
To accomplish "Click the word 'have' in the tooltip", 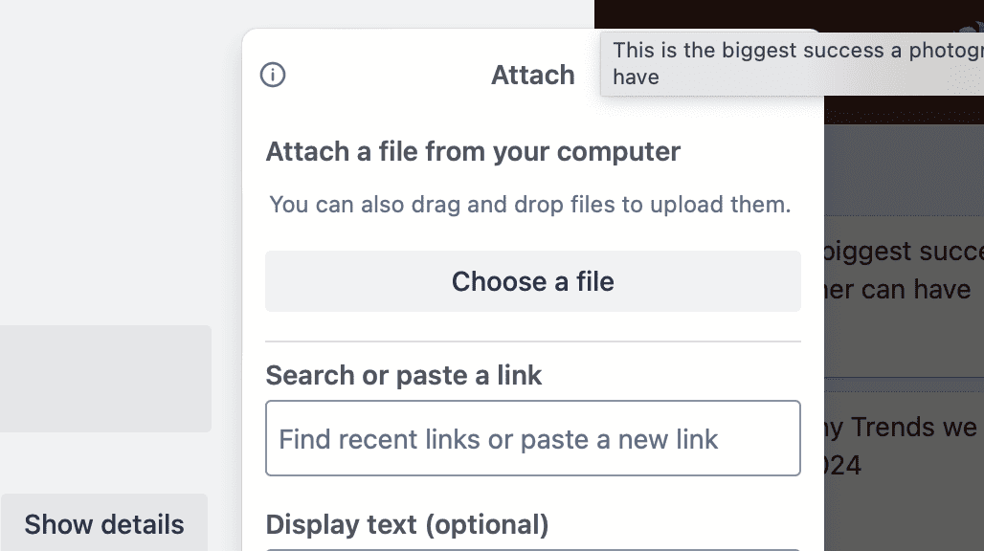I will (x=637, y=77).
